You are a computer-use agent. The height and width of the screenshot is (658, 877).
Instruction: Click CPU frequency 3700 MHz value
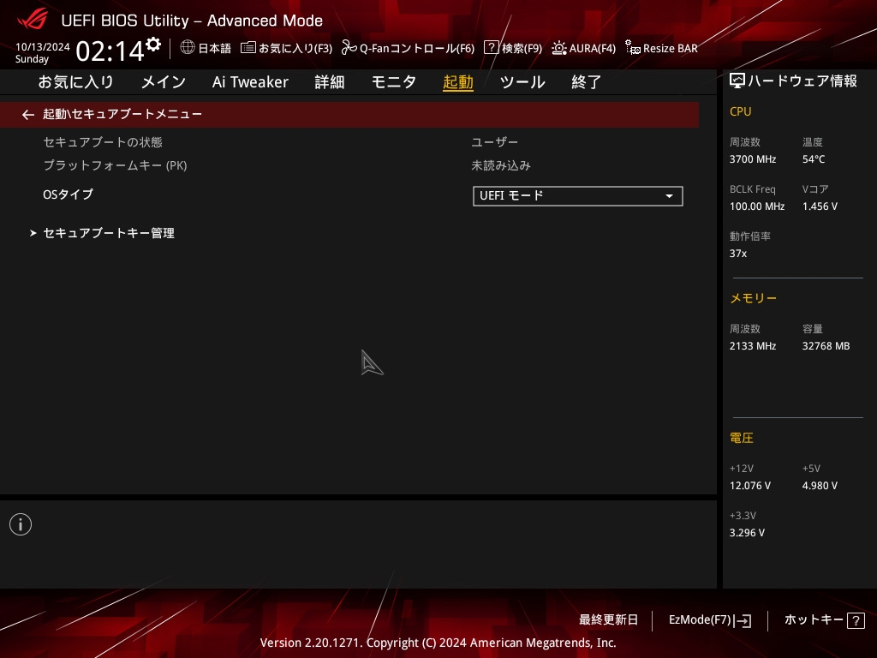[753, 159]
